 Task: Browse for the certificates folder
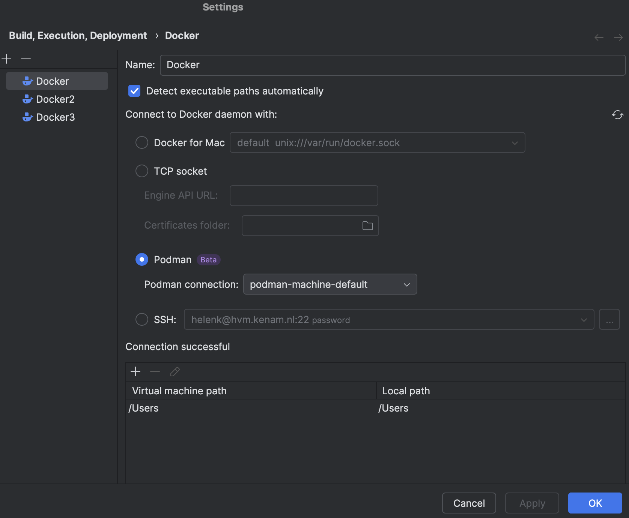point(367,225)
